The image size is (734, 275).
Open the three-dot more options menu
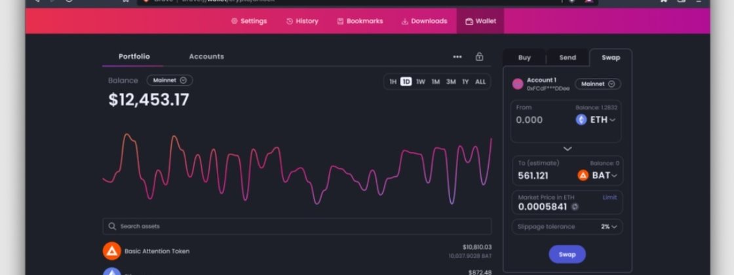(x=457, y=57)
